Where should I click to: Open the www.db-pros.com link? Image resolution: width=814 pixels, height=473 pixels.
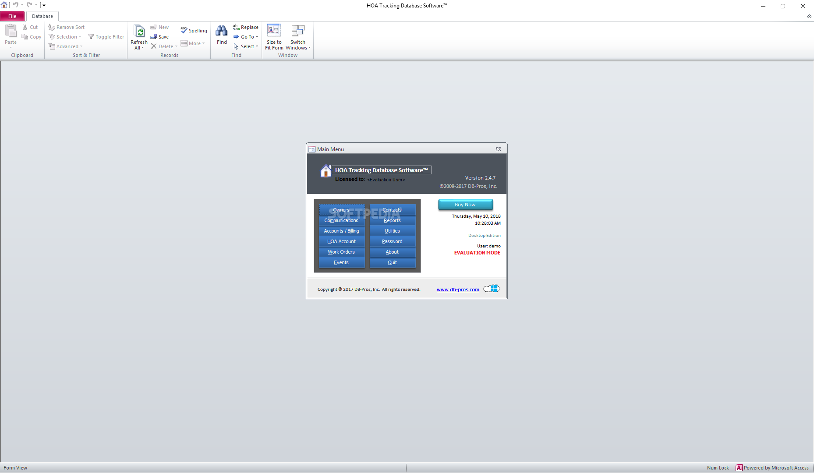point(458,289)
